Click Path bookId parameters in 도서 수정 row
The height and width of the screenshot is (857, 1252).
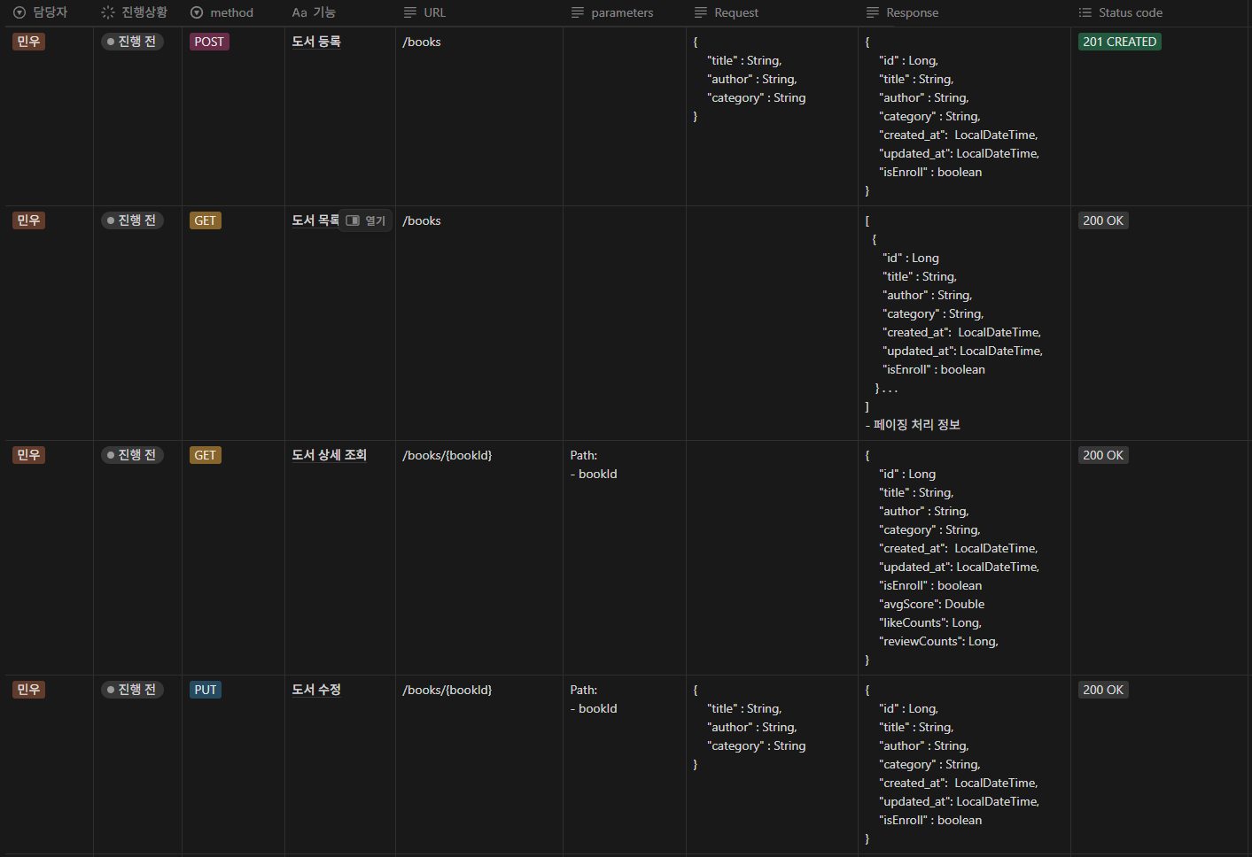tap(594, 699)
